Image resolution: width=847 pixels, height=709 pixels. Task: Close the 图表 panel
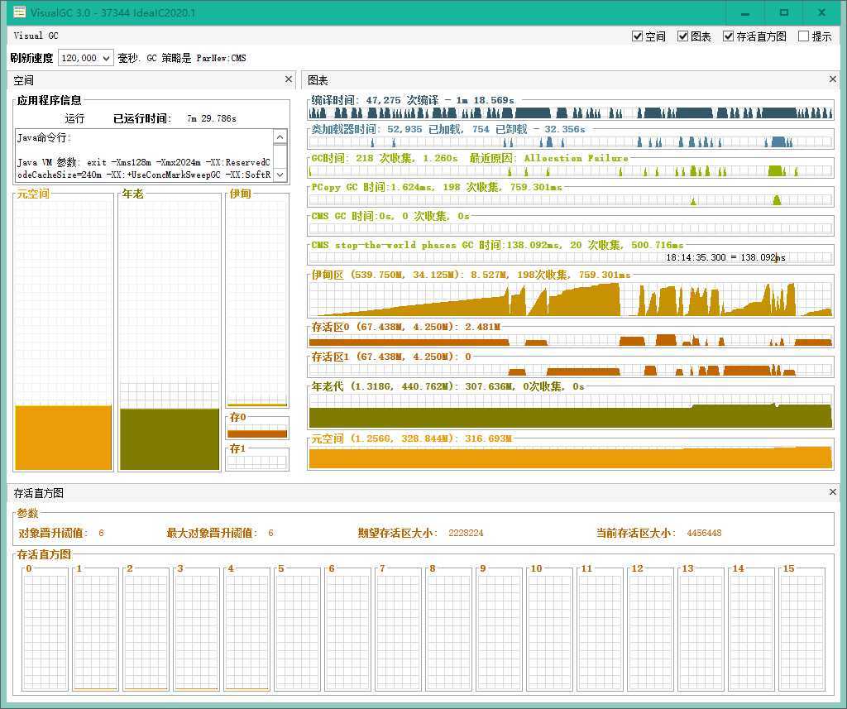click(x=832, y=79)
